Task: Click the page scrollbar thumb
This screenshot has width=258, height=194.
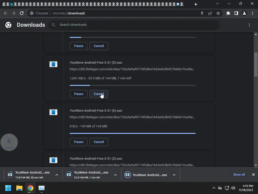Action: pyautogui.click(x=256, y=64)
